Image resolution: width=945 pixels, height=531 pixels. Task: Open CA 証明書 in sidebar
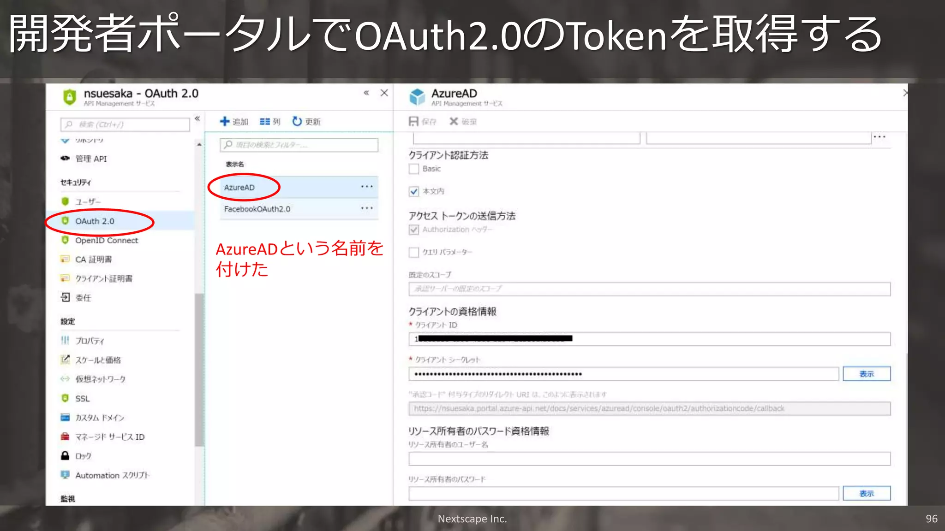click(x=93, y=260)
